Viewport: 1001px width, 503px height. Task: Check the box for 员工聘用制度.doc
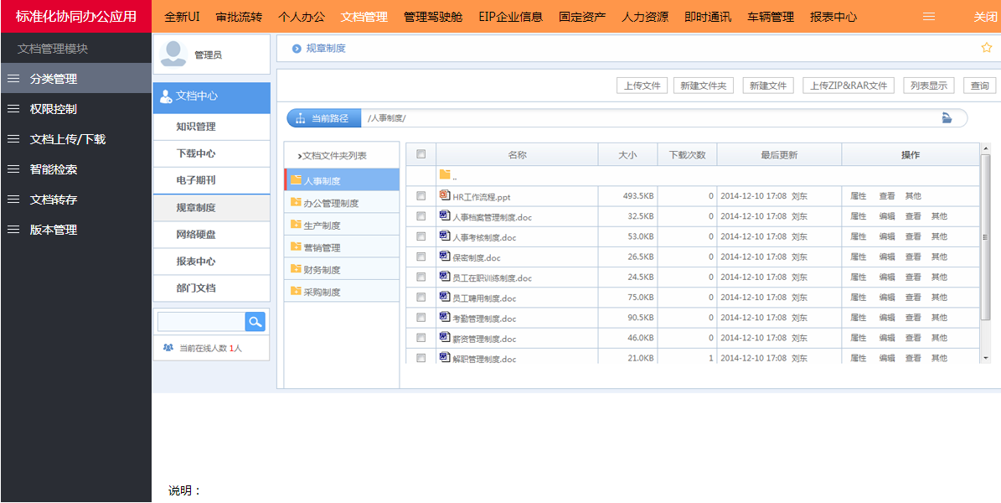click(x=421, y=298)
